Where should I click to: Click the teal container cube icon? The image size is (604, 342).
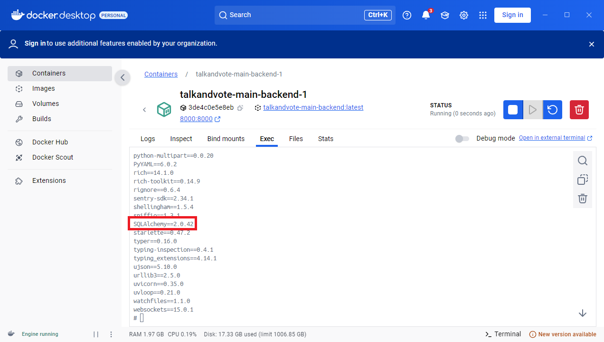tap(164, 110)
